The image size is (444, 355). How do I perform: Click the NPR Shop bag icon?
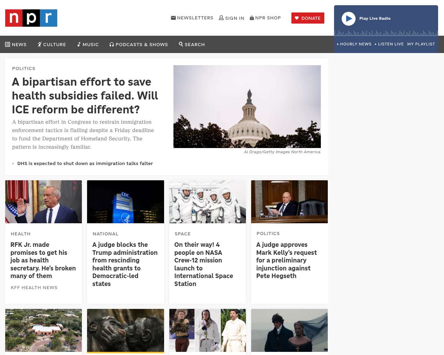coord(252,18)
